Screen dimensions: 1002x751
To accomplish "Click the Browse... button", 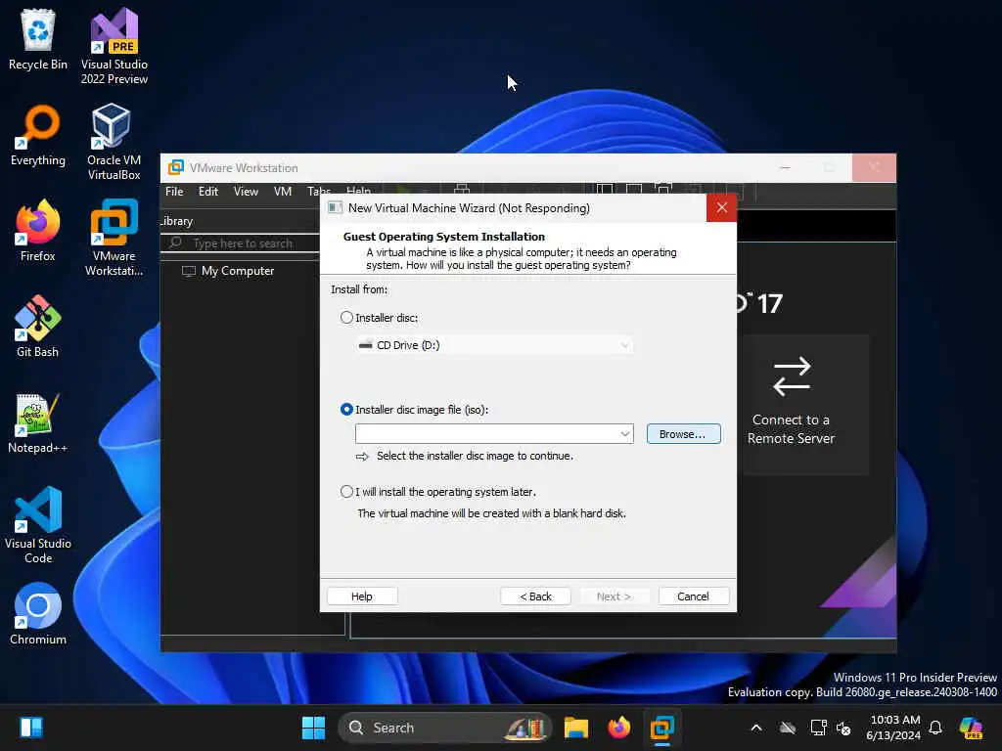I will coord(683,433).
